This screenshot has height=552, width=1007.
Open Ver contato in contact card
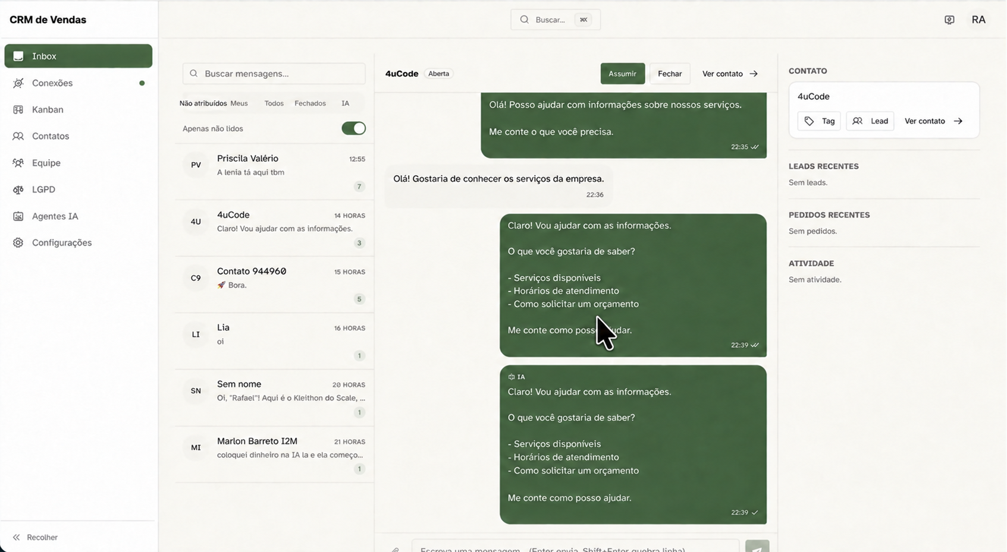933,121
